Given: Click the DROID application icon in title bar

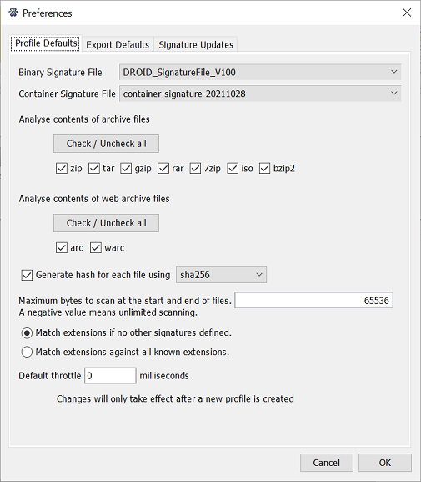Looking at the screenshot, I should [x=13, y=13].
